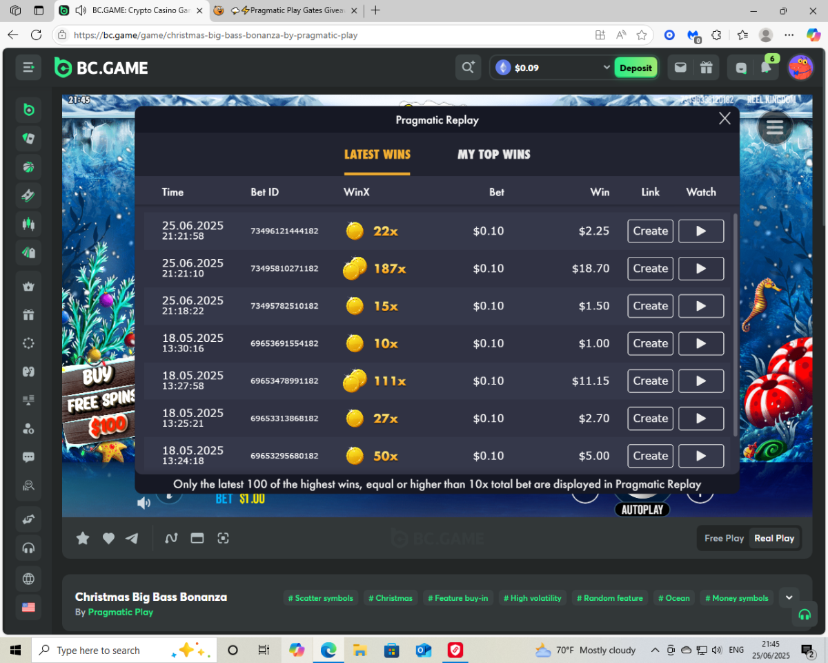
Task: Share the game via paper plane icon
Action: coord(132,538)
